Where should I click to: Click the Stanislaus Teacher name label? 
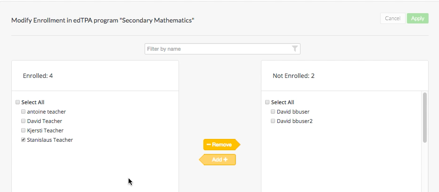[x=50, y=140]
